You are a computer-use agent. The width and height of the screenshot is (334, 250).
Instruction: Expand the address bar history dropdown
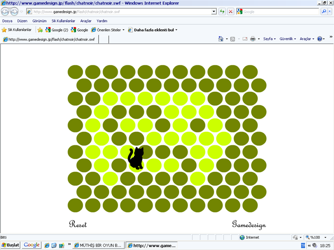pyautogui.click(x=214, y=12)
